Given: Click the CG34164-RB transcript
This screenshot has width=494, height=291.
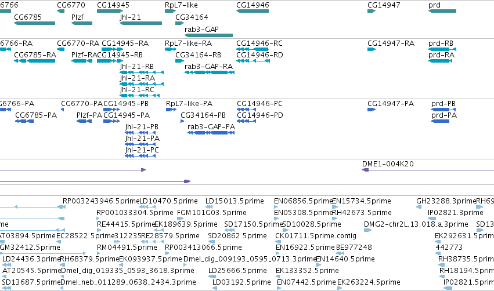Looking at the screenshot, I should click(179, 61).
